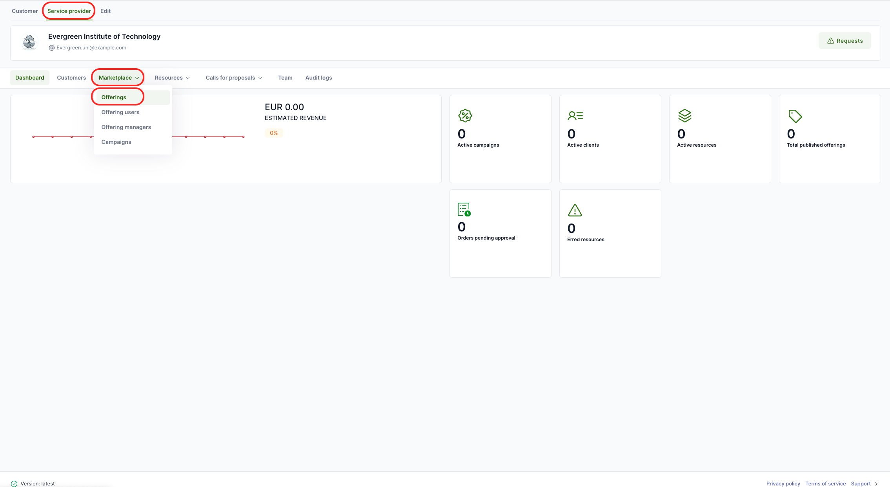Switch to the Customer tab
Screen dimensions: 890x487
[25, 11]
